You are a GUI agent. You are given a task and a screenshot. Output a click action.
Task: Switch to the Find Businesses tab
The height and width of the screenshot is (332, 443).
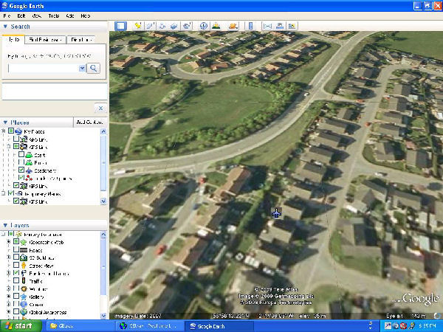[x=45, y=40]
